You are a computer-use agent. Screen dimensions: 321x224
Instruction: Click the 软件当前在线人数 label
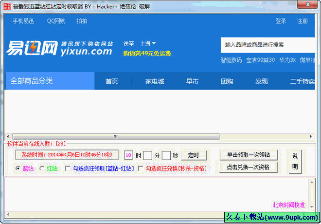pyautogui.click(x=36, y=144)
